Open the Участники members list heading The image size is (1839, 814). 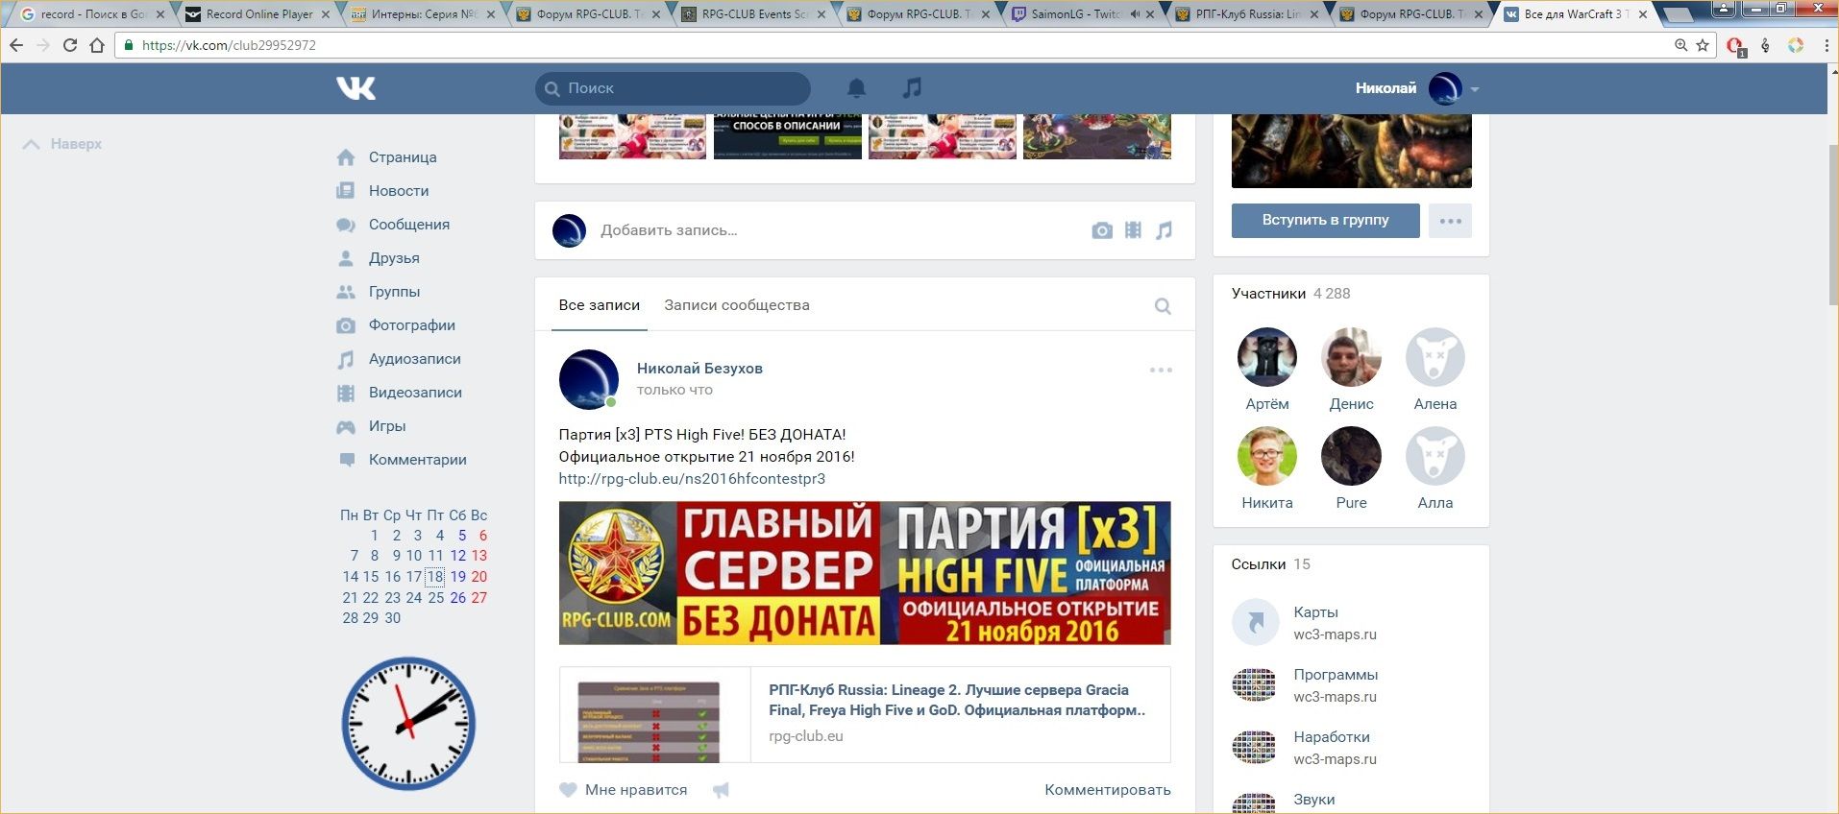point(1268,294)
